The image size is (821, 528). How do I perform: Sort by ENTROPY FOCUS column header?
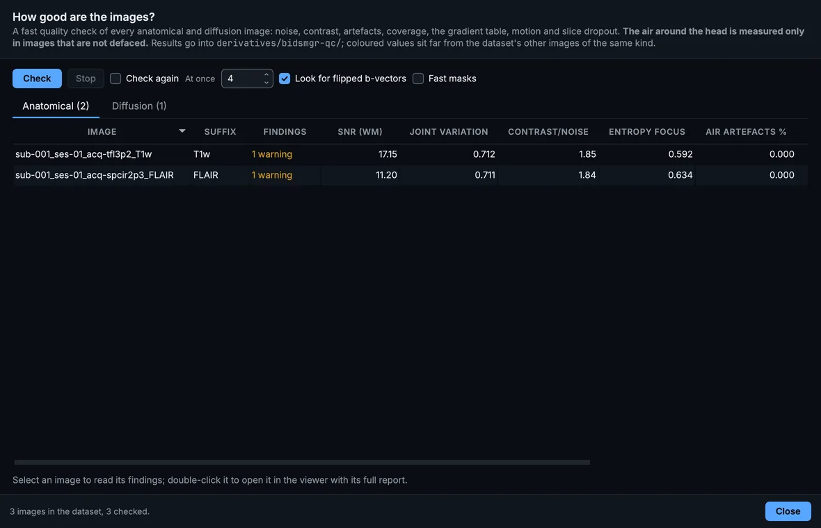click(646, 132)
